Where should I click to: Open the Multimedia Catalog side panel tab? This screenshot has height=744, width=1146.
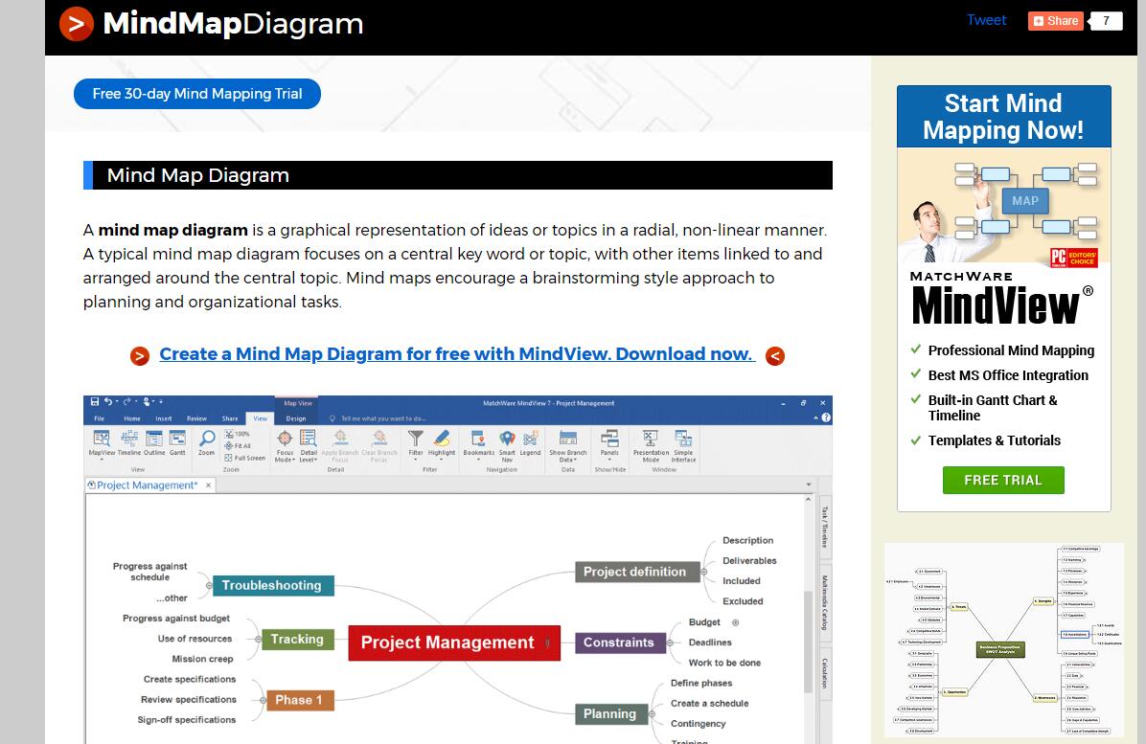(824, 603)
